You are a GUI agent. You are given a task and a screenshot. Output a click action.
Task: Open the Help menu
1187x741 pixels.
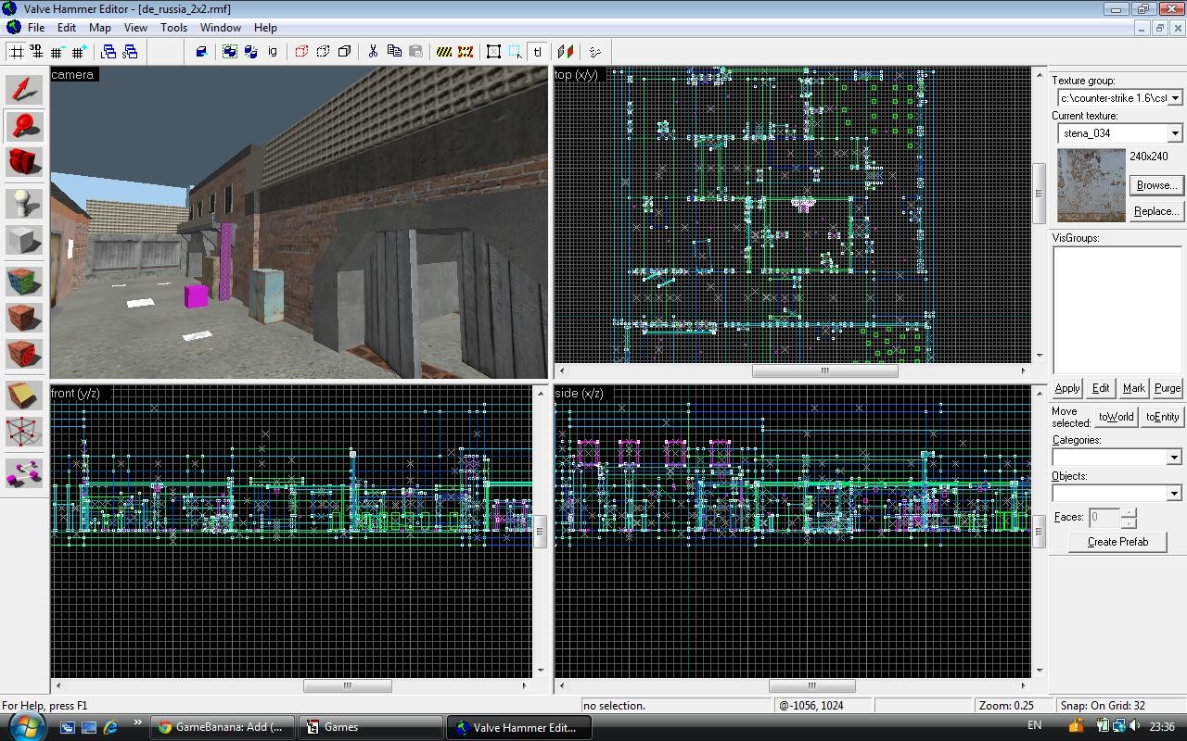265,28
